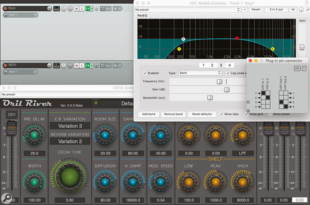Open record-monitoring IN menu on REV1 track

(x=117, y=65)
